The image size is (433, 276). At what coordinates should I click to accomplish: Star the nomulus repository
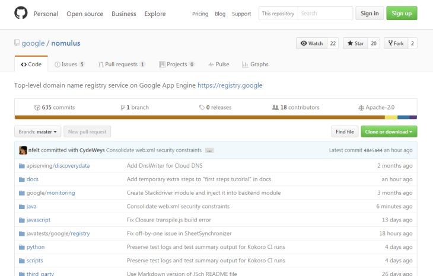tap(355, 43)
